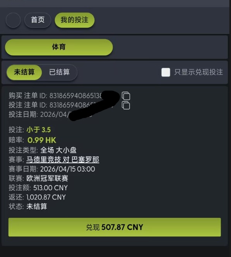Copy the 投注 注单 ID number
The image size is (231, 257).
(x=126, y=105)
